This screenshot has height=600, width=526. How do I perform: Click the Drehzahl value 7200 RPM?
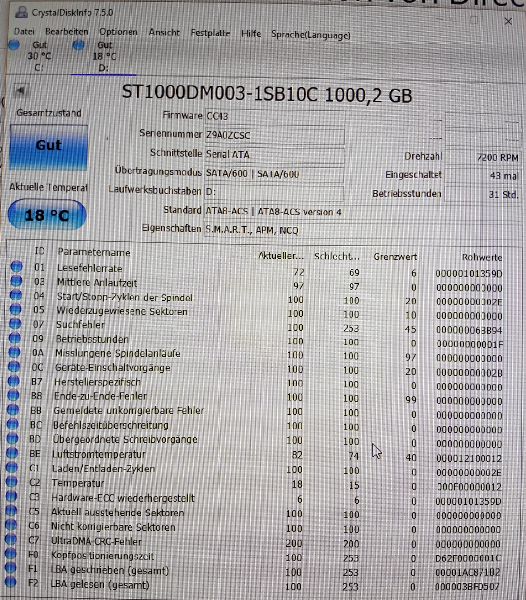[482, 158]
